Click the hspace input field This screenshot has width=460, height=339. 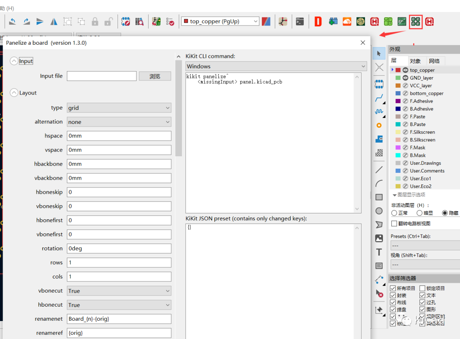coord(119,136)
